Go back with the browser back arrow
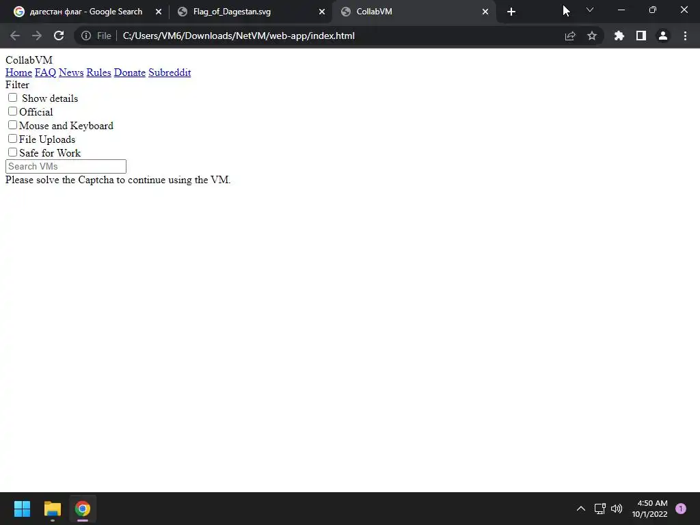Viewport: 700px width, 525px height. tap(15, 36)
